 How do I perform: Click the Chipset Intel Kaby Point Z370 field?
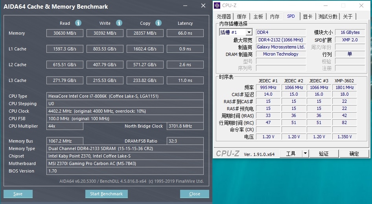125,156
